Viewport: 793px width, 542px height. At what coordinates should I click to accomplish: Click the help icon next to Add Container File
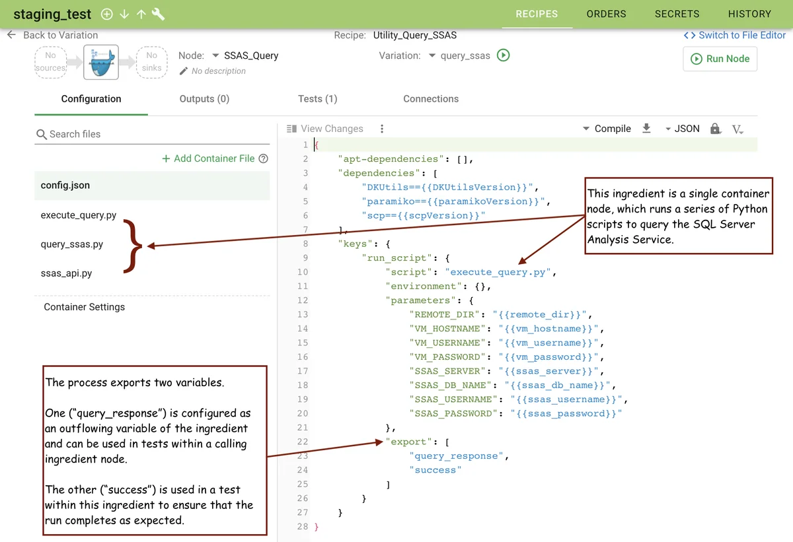(264, 158)
